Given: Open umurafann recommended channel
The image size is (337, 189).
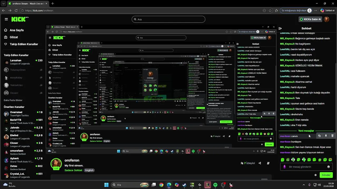Looking at the screenshot, I should coord(23,152).
